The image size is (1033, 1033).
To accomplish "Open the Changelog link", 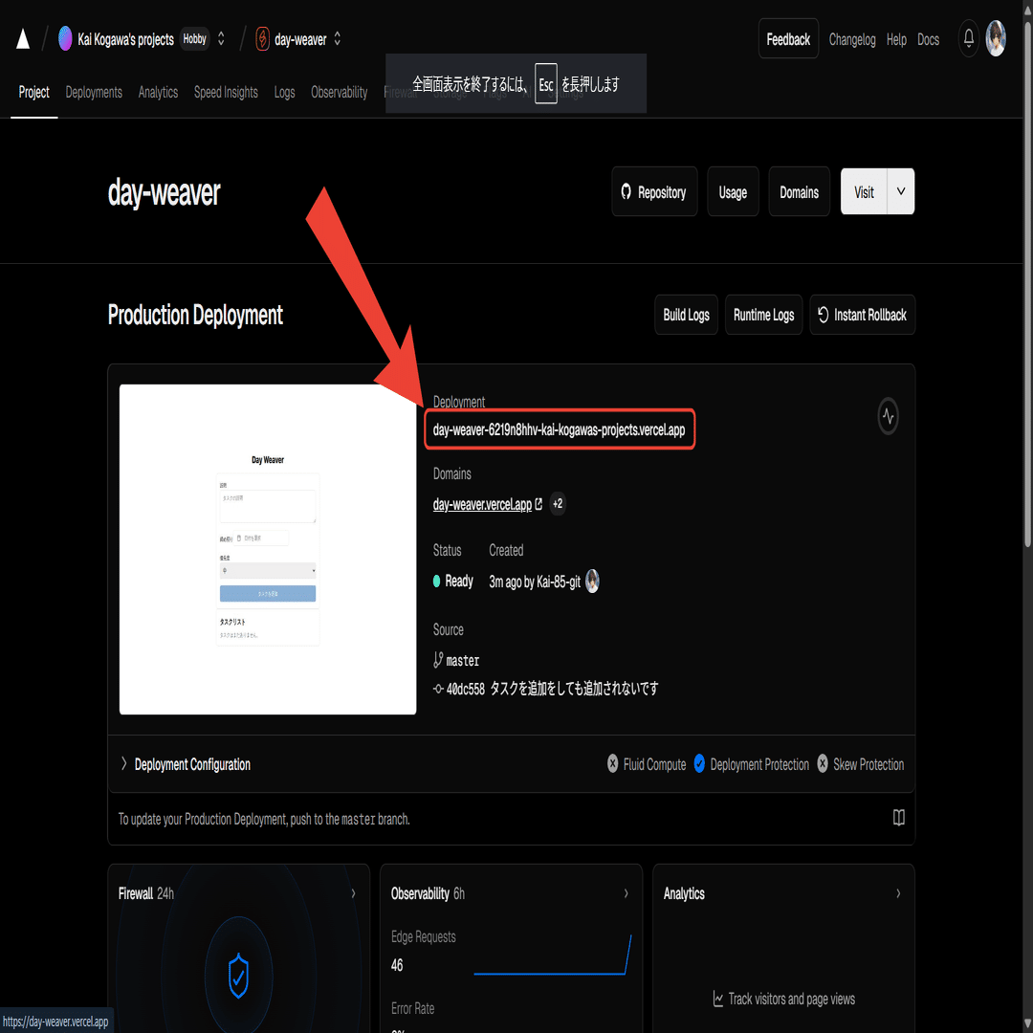I will point(852,39).
